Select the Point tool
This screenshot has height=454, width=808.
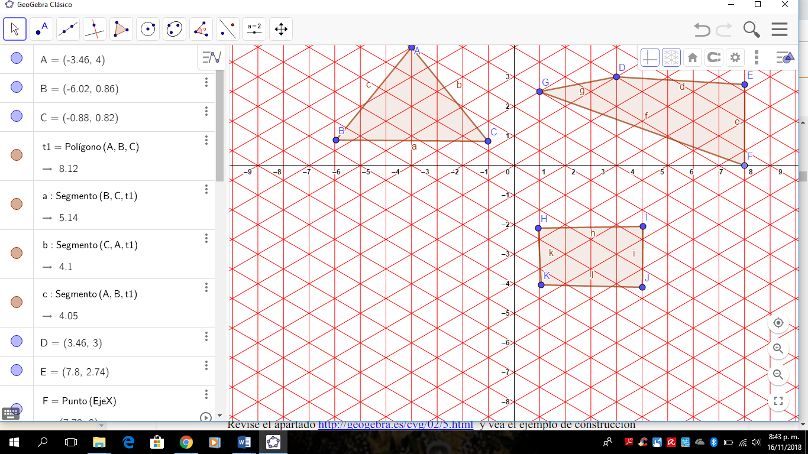(x=41, y=28)
